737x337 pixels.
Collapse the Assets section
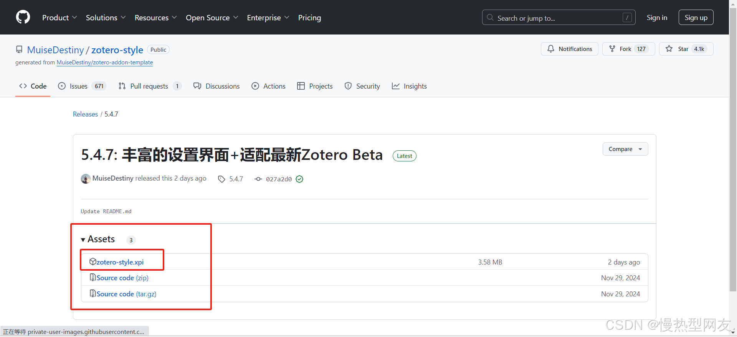pyautogui.click(x=98, y=239)
